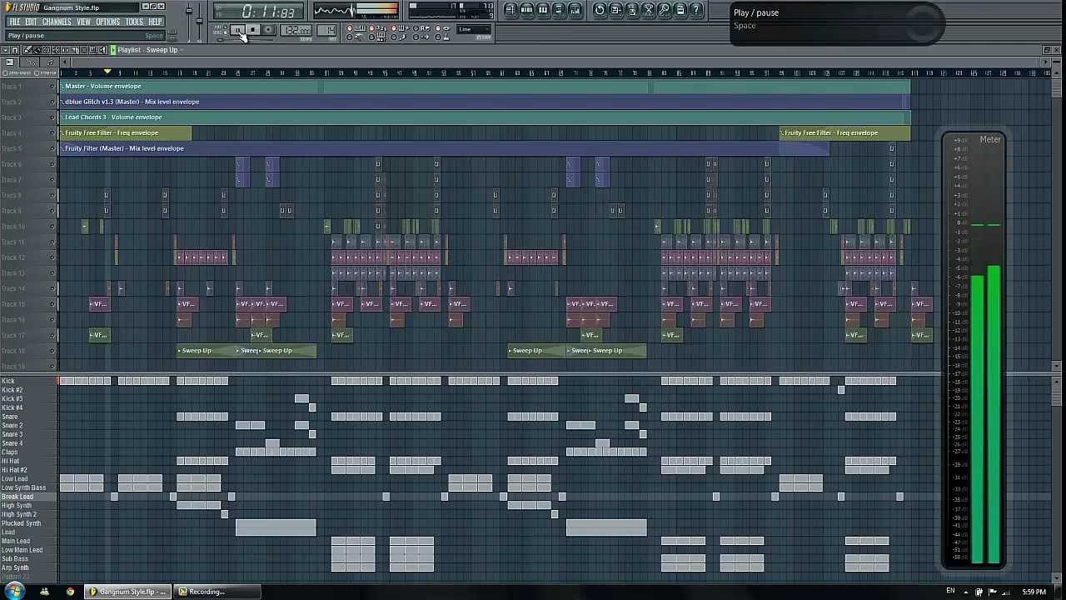This screenshot has height=600, width=1066.
Task: Click the song position slider under transport
Action: [x=246, y=39]
